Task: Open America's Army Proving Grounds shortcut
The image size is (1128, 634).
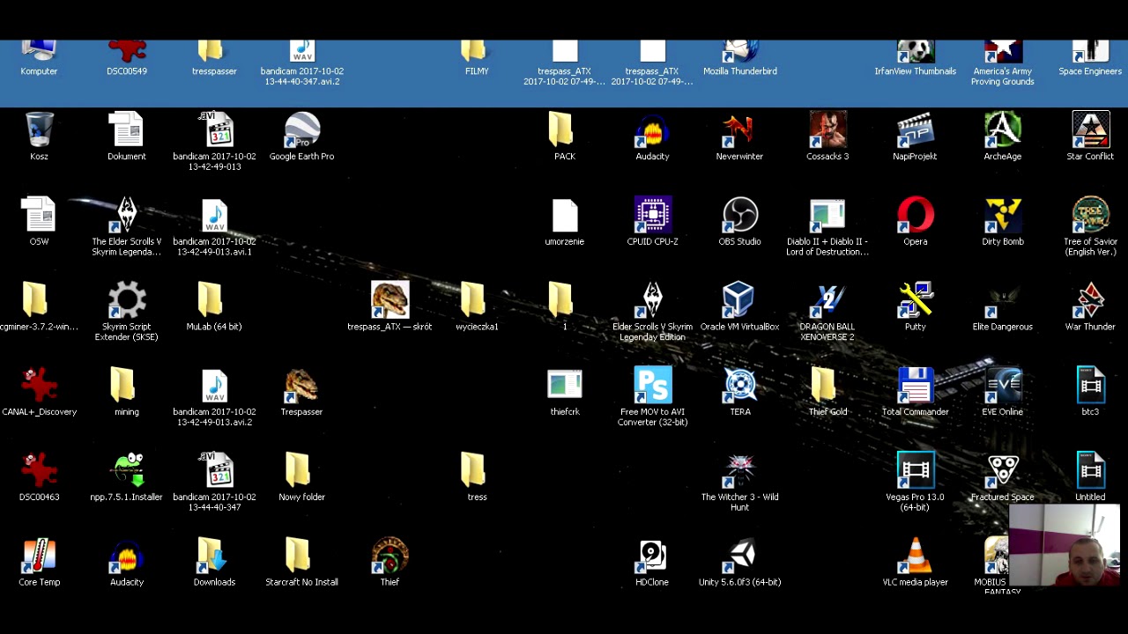Action: pyautogui.click(x=1003, y=63)
